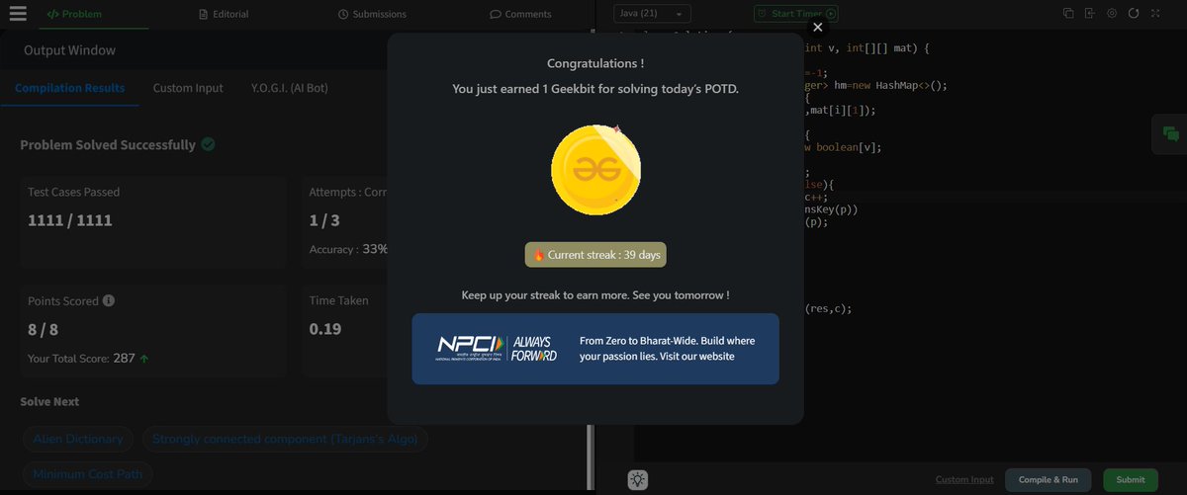
Task: Open the Comments tab
Action: pos(520,14)
